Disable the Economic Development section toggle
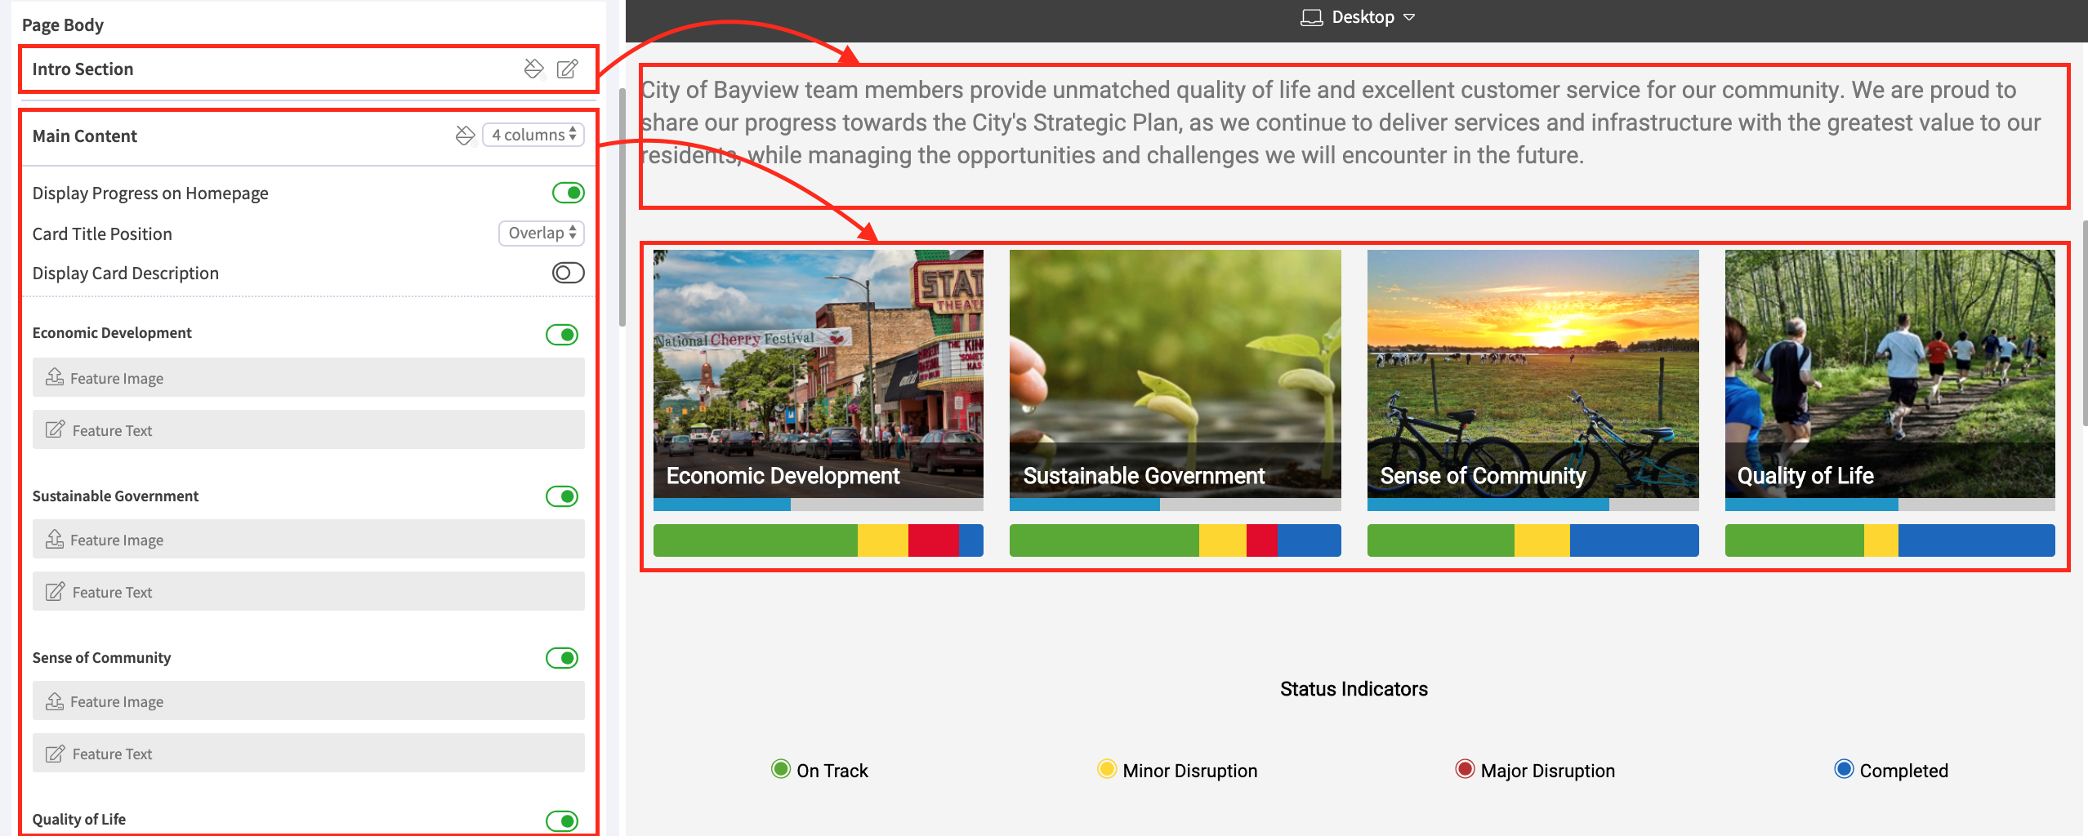This screenshot has height=836, width=2088. point(562,335)
